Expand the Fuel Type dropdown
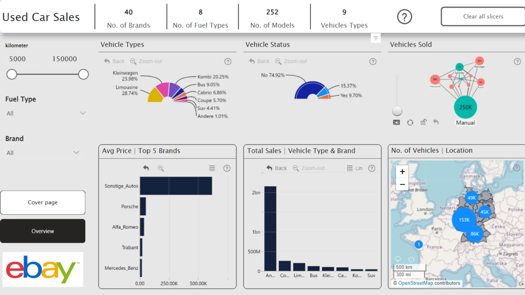This screenshot has width=525, height=295. [46, 113]
